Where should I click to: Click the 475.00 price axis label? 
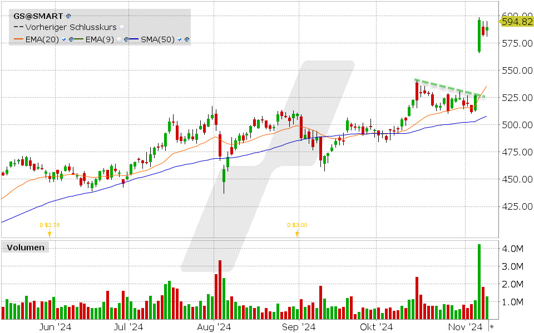(517, 152)
